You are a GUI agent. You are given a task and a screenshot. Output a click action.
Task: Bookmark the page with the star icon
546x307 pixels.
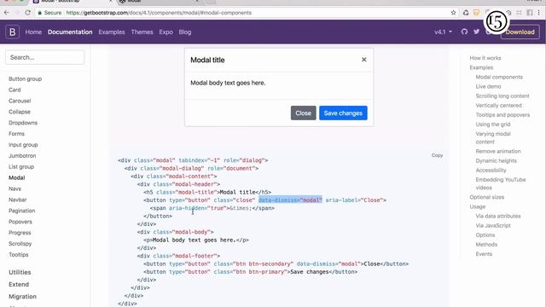(x=453, y=13)
